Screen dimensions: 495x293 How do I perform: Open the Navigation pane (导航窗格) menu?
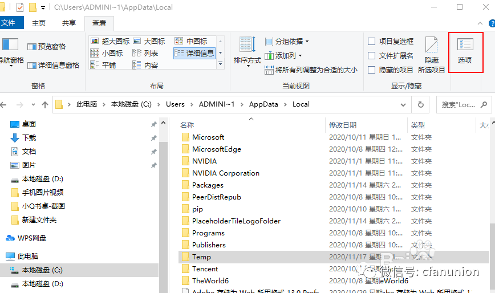[11, 52]
